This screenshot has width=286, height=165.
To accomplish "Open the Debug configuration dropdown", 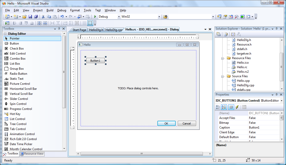I will [119, 17].
